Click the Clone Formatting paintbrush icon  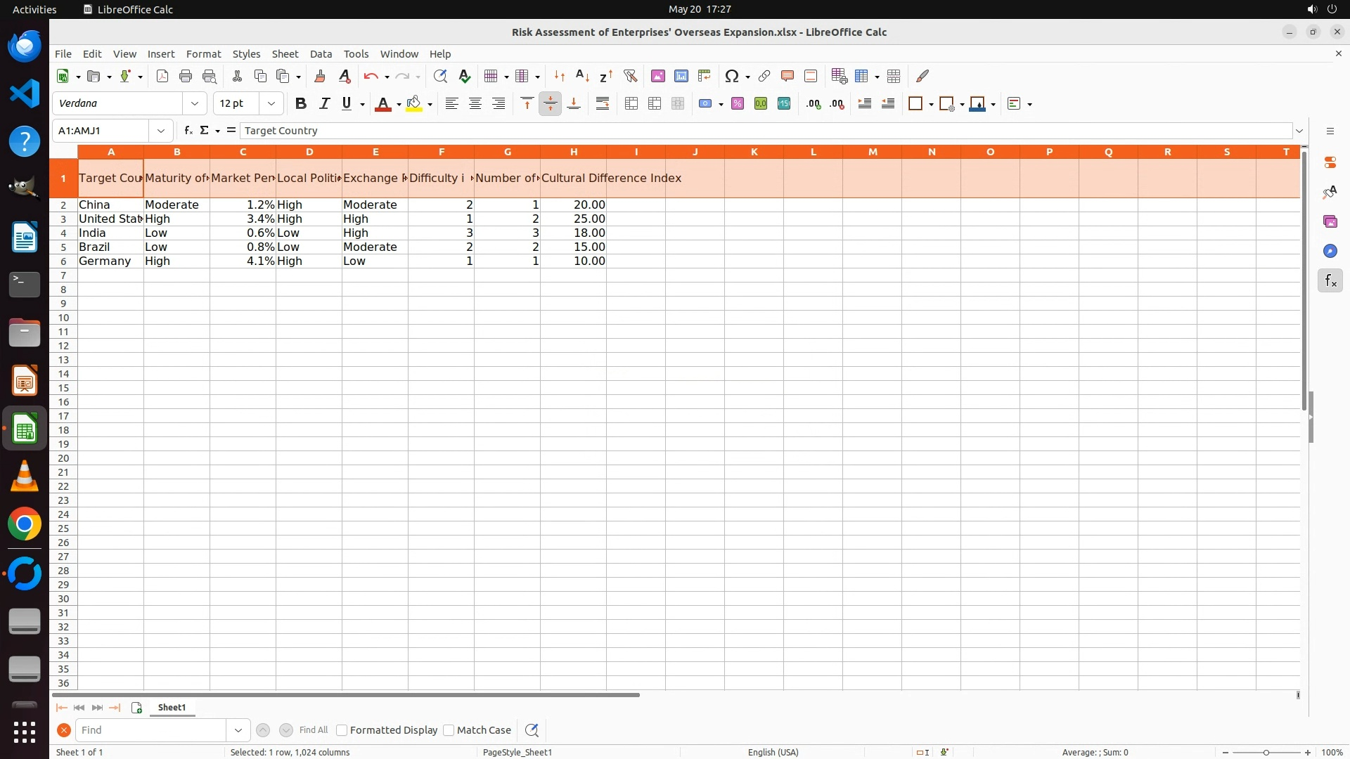[x=320, y=76]
